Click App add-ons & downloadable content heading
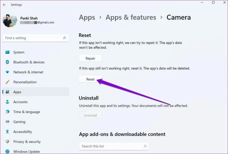The height and width of the screenshot is (154, 228). click(x=122, y=134)
